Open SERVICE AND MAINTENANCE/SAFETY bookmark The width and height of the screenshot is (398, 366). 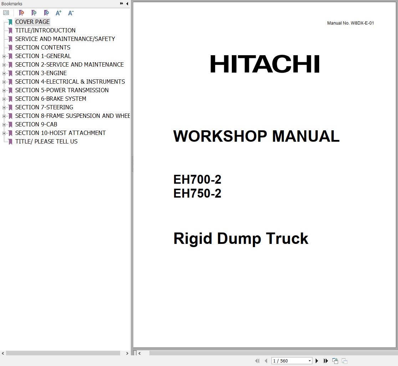[x=65, y=39]
